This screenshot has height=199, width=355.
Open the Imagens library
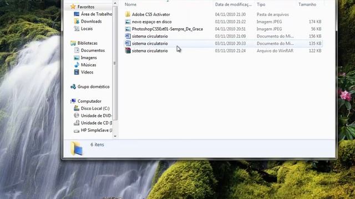pos(89,57)
